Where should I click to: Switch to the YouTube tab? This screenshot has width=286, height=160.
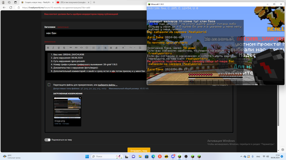click(73, 2)
